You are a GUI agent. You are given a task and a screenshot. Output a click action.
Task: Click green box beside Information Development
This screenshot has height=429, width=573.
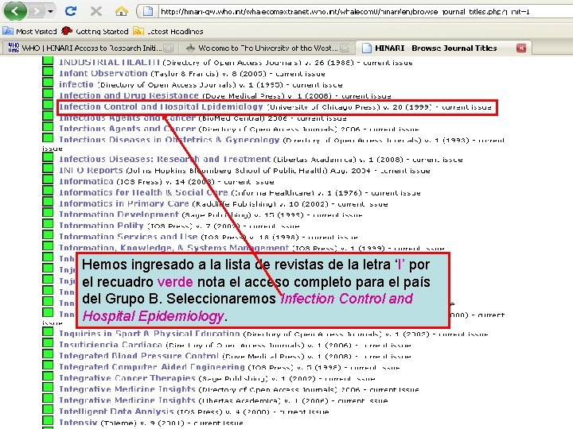[48, 212]
